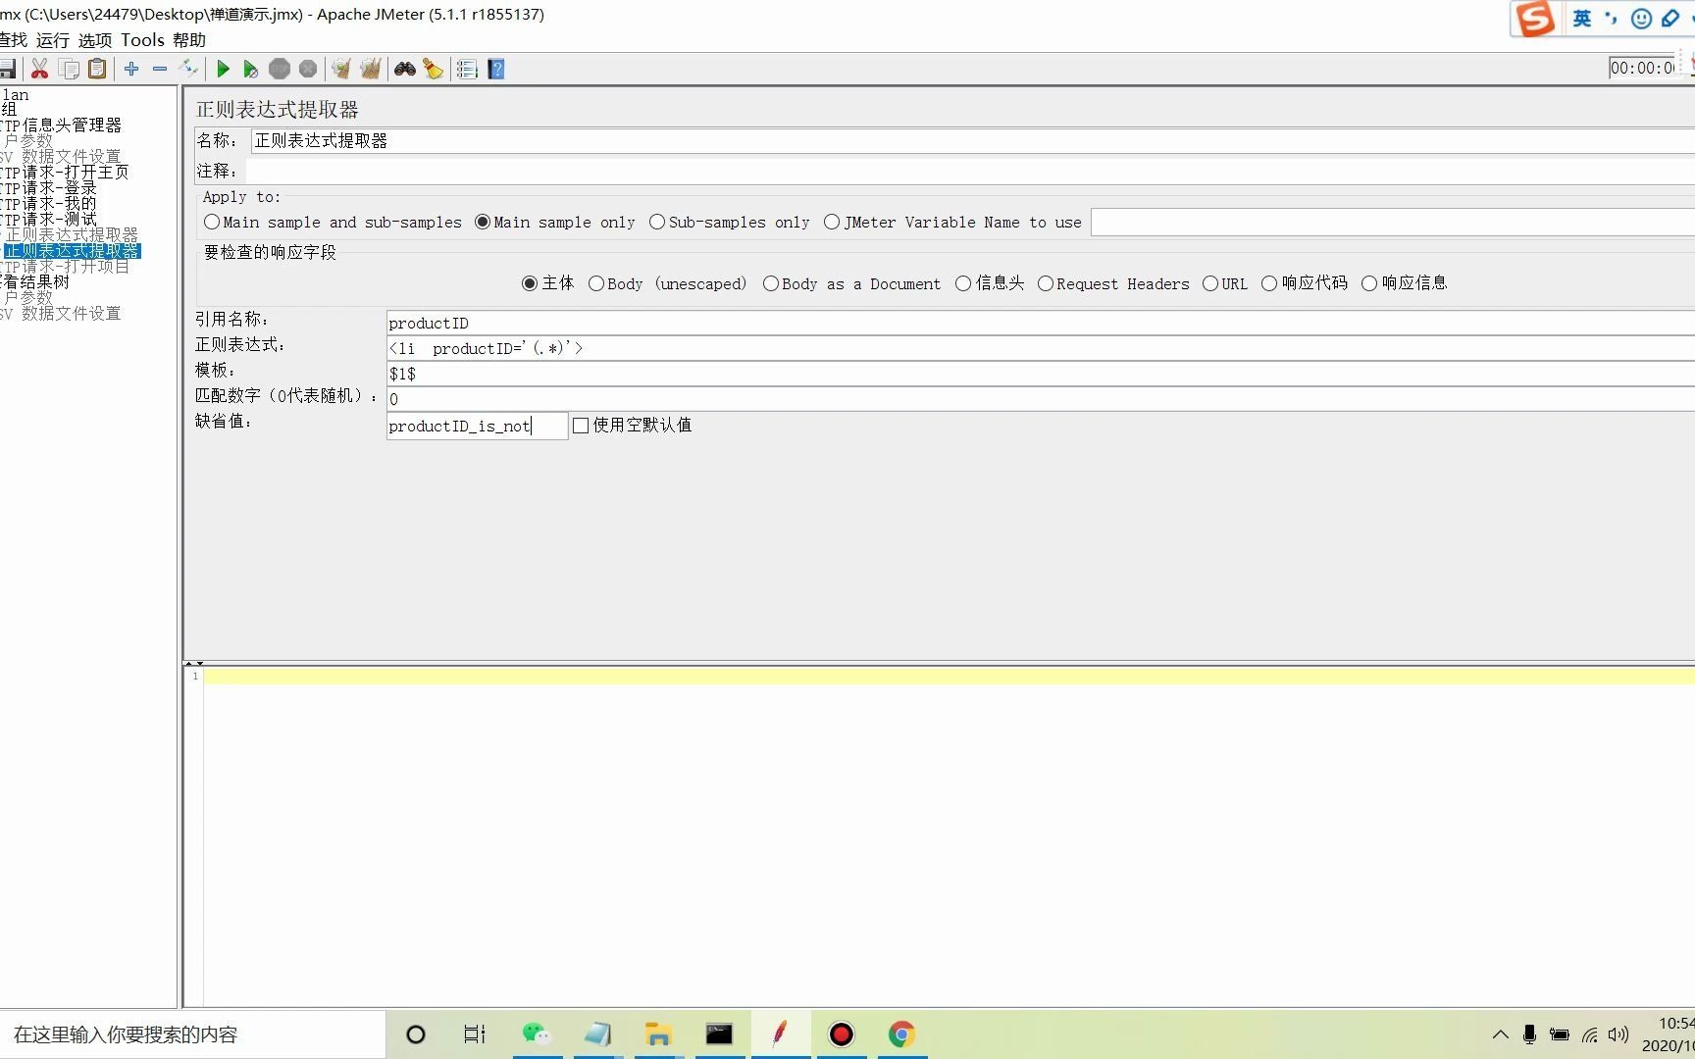Select HTTP请求-测试 in the tree
The image size is (1695, 1059).
pyautogui.click(x=48, y=220)
